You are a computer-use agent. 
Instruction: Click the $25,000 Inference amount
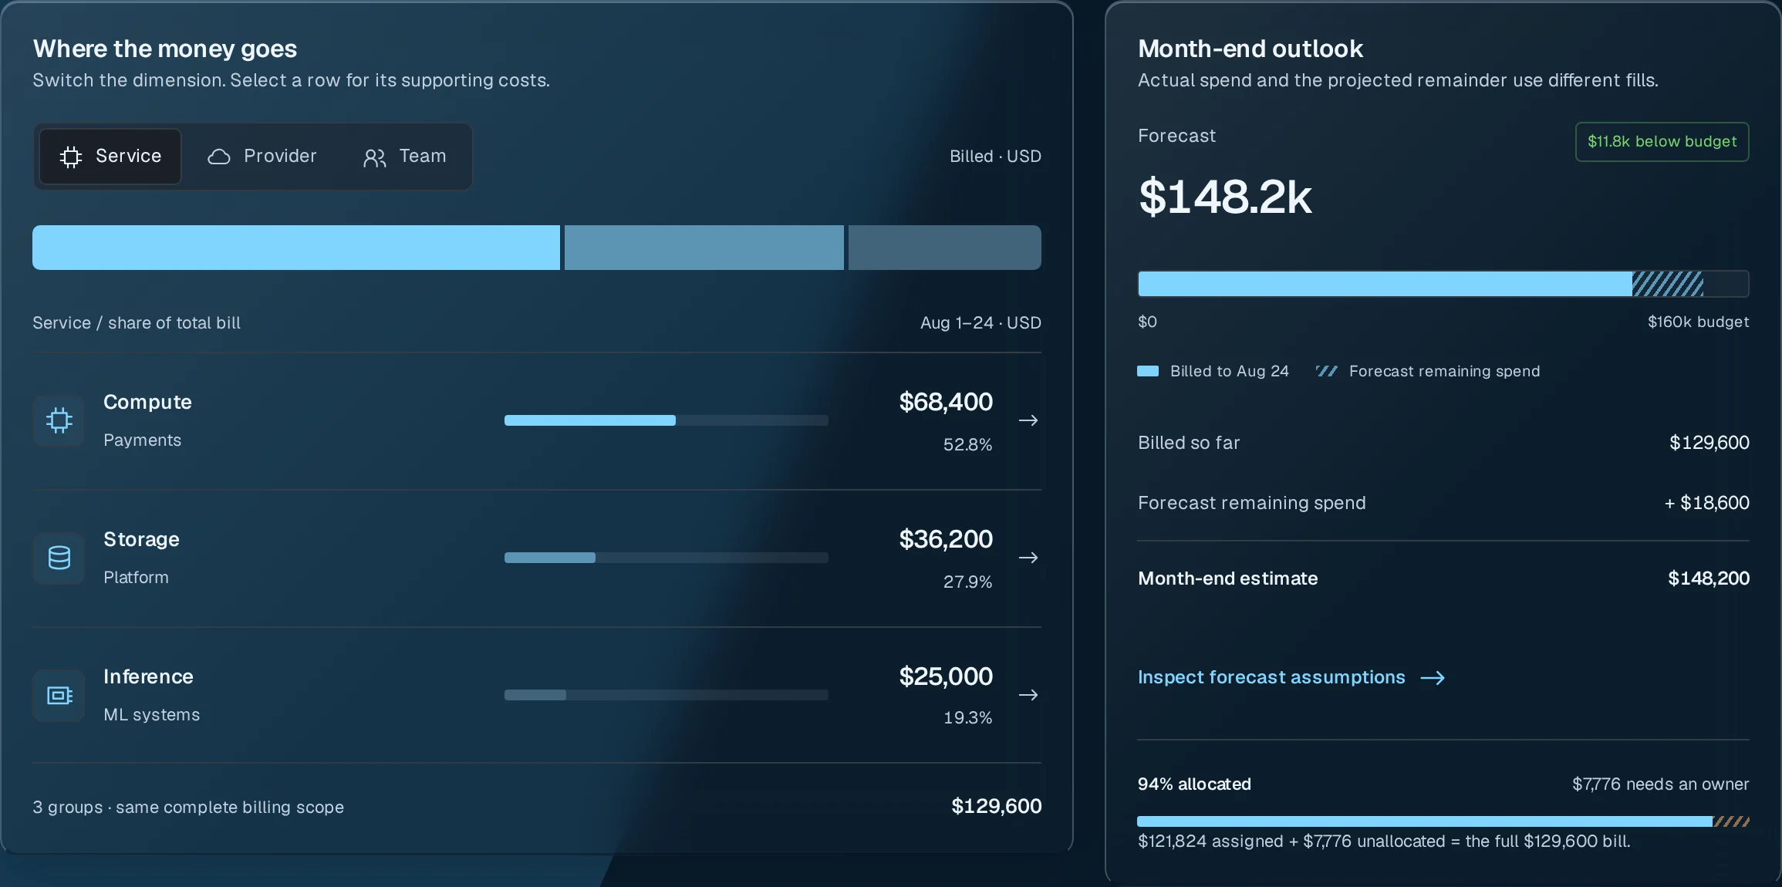(x=946, y=676)
